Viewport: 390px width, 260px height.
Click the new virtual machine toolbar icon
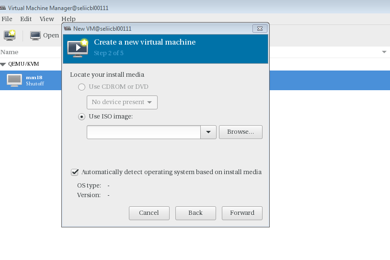coord(10,35)
